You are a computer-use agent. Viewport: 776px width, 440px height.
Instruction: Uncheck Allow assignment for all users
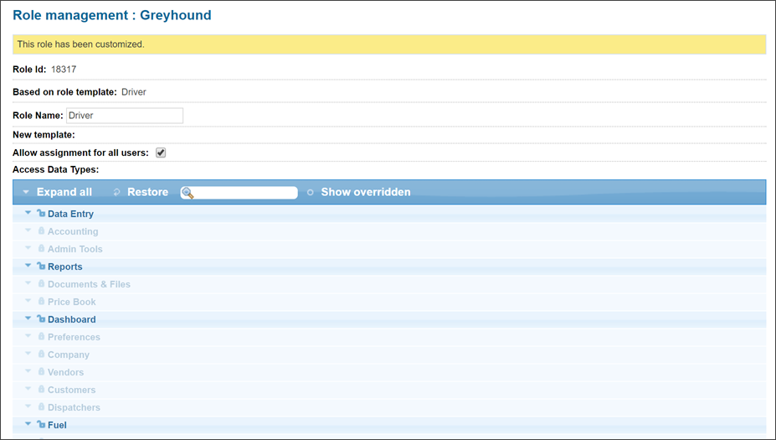point(161,153)
